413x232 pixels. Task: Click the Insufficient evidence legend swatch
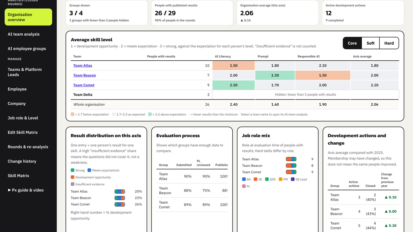pos(73,184)
